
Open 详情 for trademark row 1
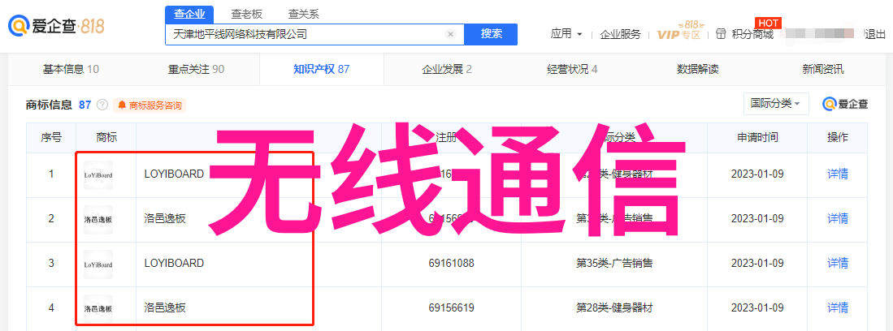(838, 174)
